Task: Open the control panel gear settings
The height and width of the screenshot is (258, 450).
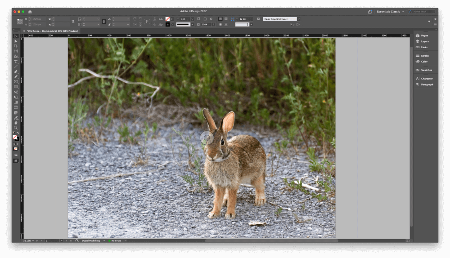Action: coord(435,19)
